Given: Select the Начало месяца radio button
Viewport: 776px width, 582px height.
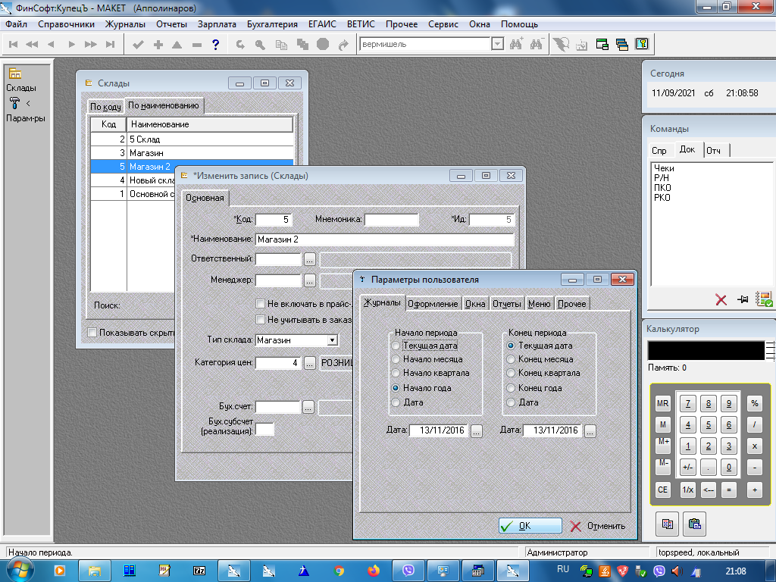Looking at the screenshot, I should click(x=396, y=359).
